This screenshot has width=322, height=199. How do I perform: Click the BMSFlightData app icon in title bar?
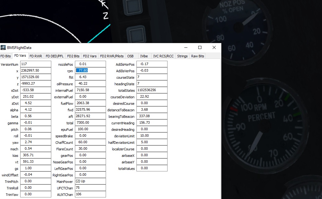tap(3, 47)
